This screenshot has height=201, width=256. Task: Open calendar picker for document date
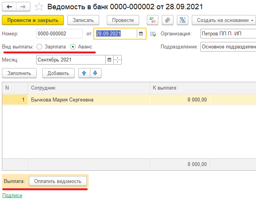tap(141, 34)
